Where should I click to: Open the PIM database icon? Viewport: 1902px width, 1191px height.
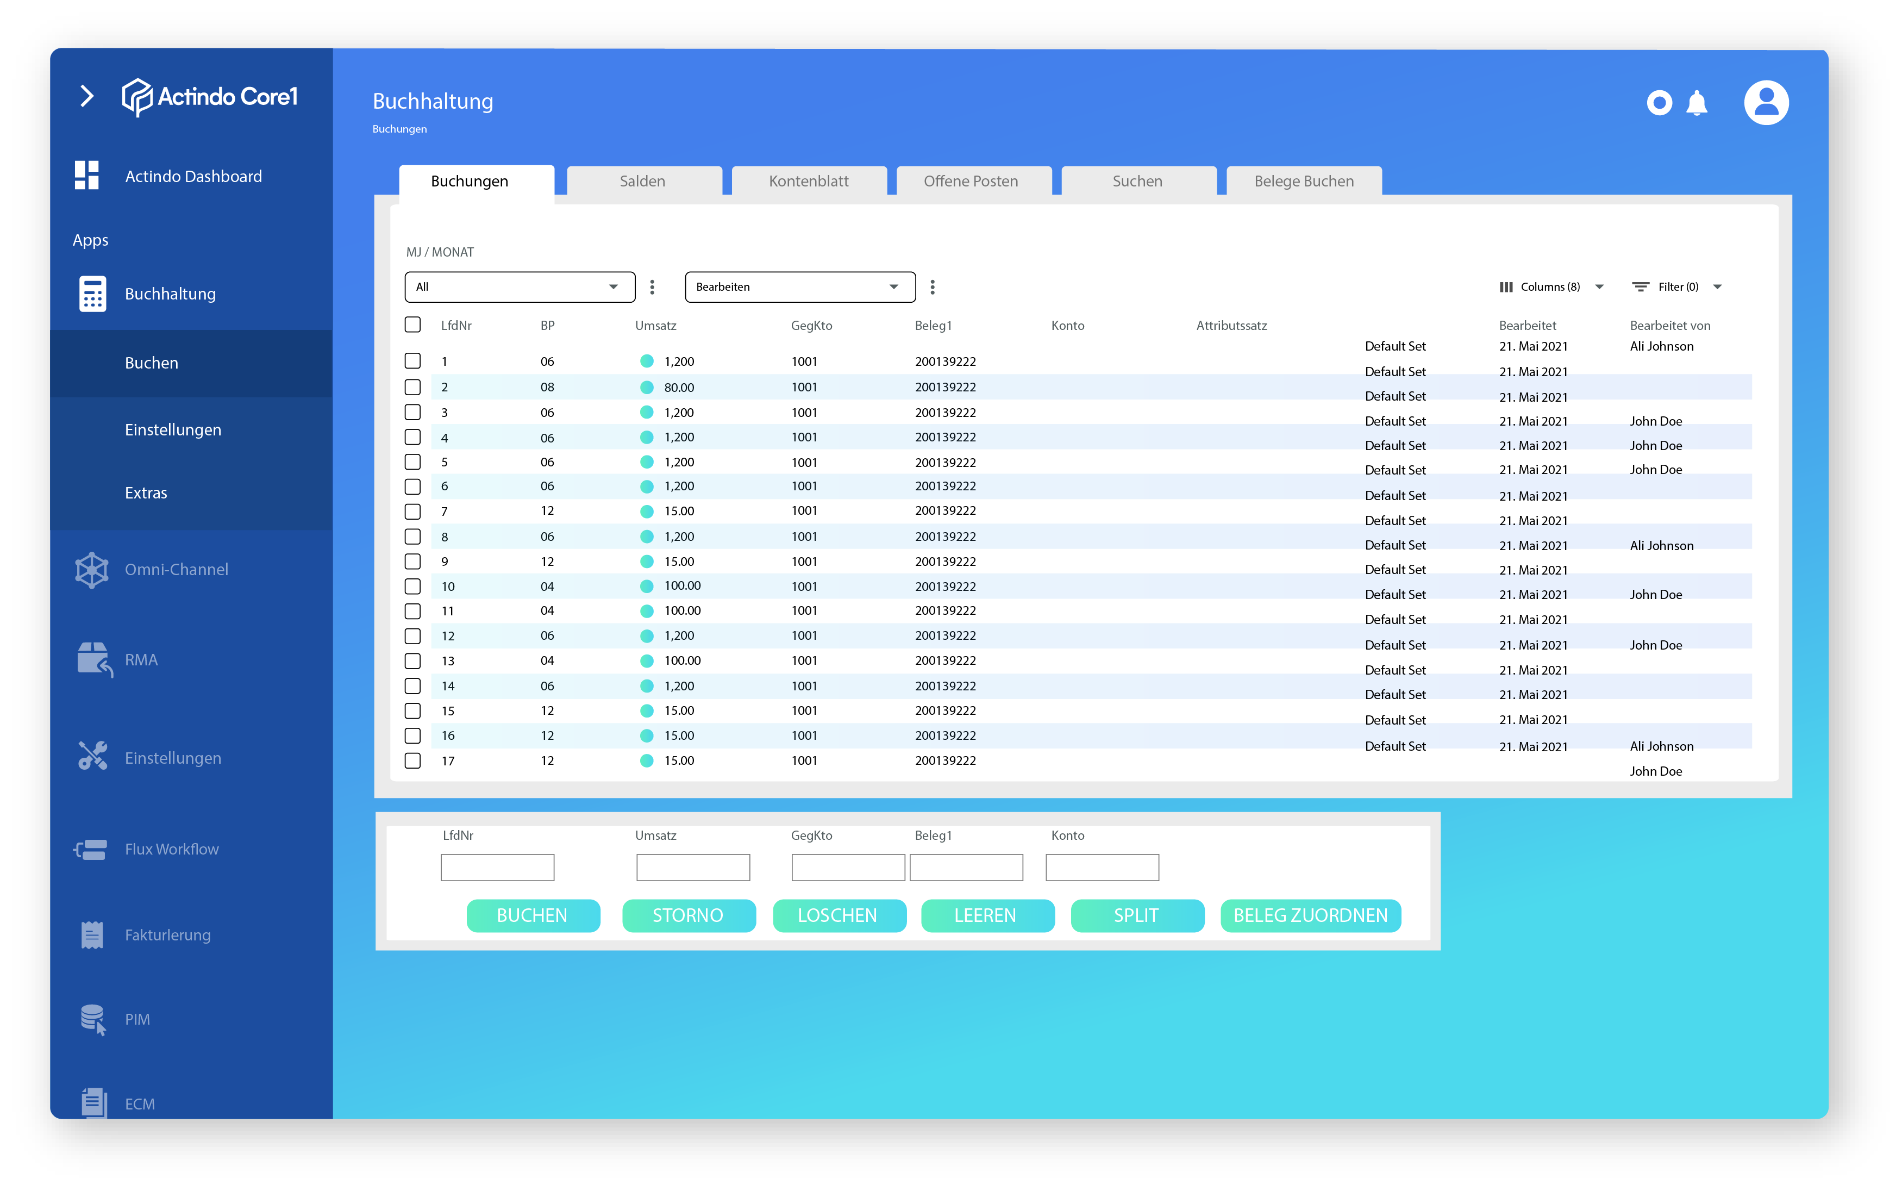pos(93,1019)
